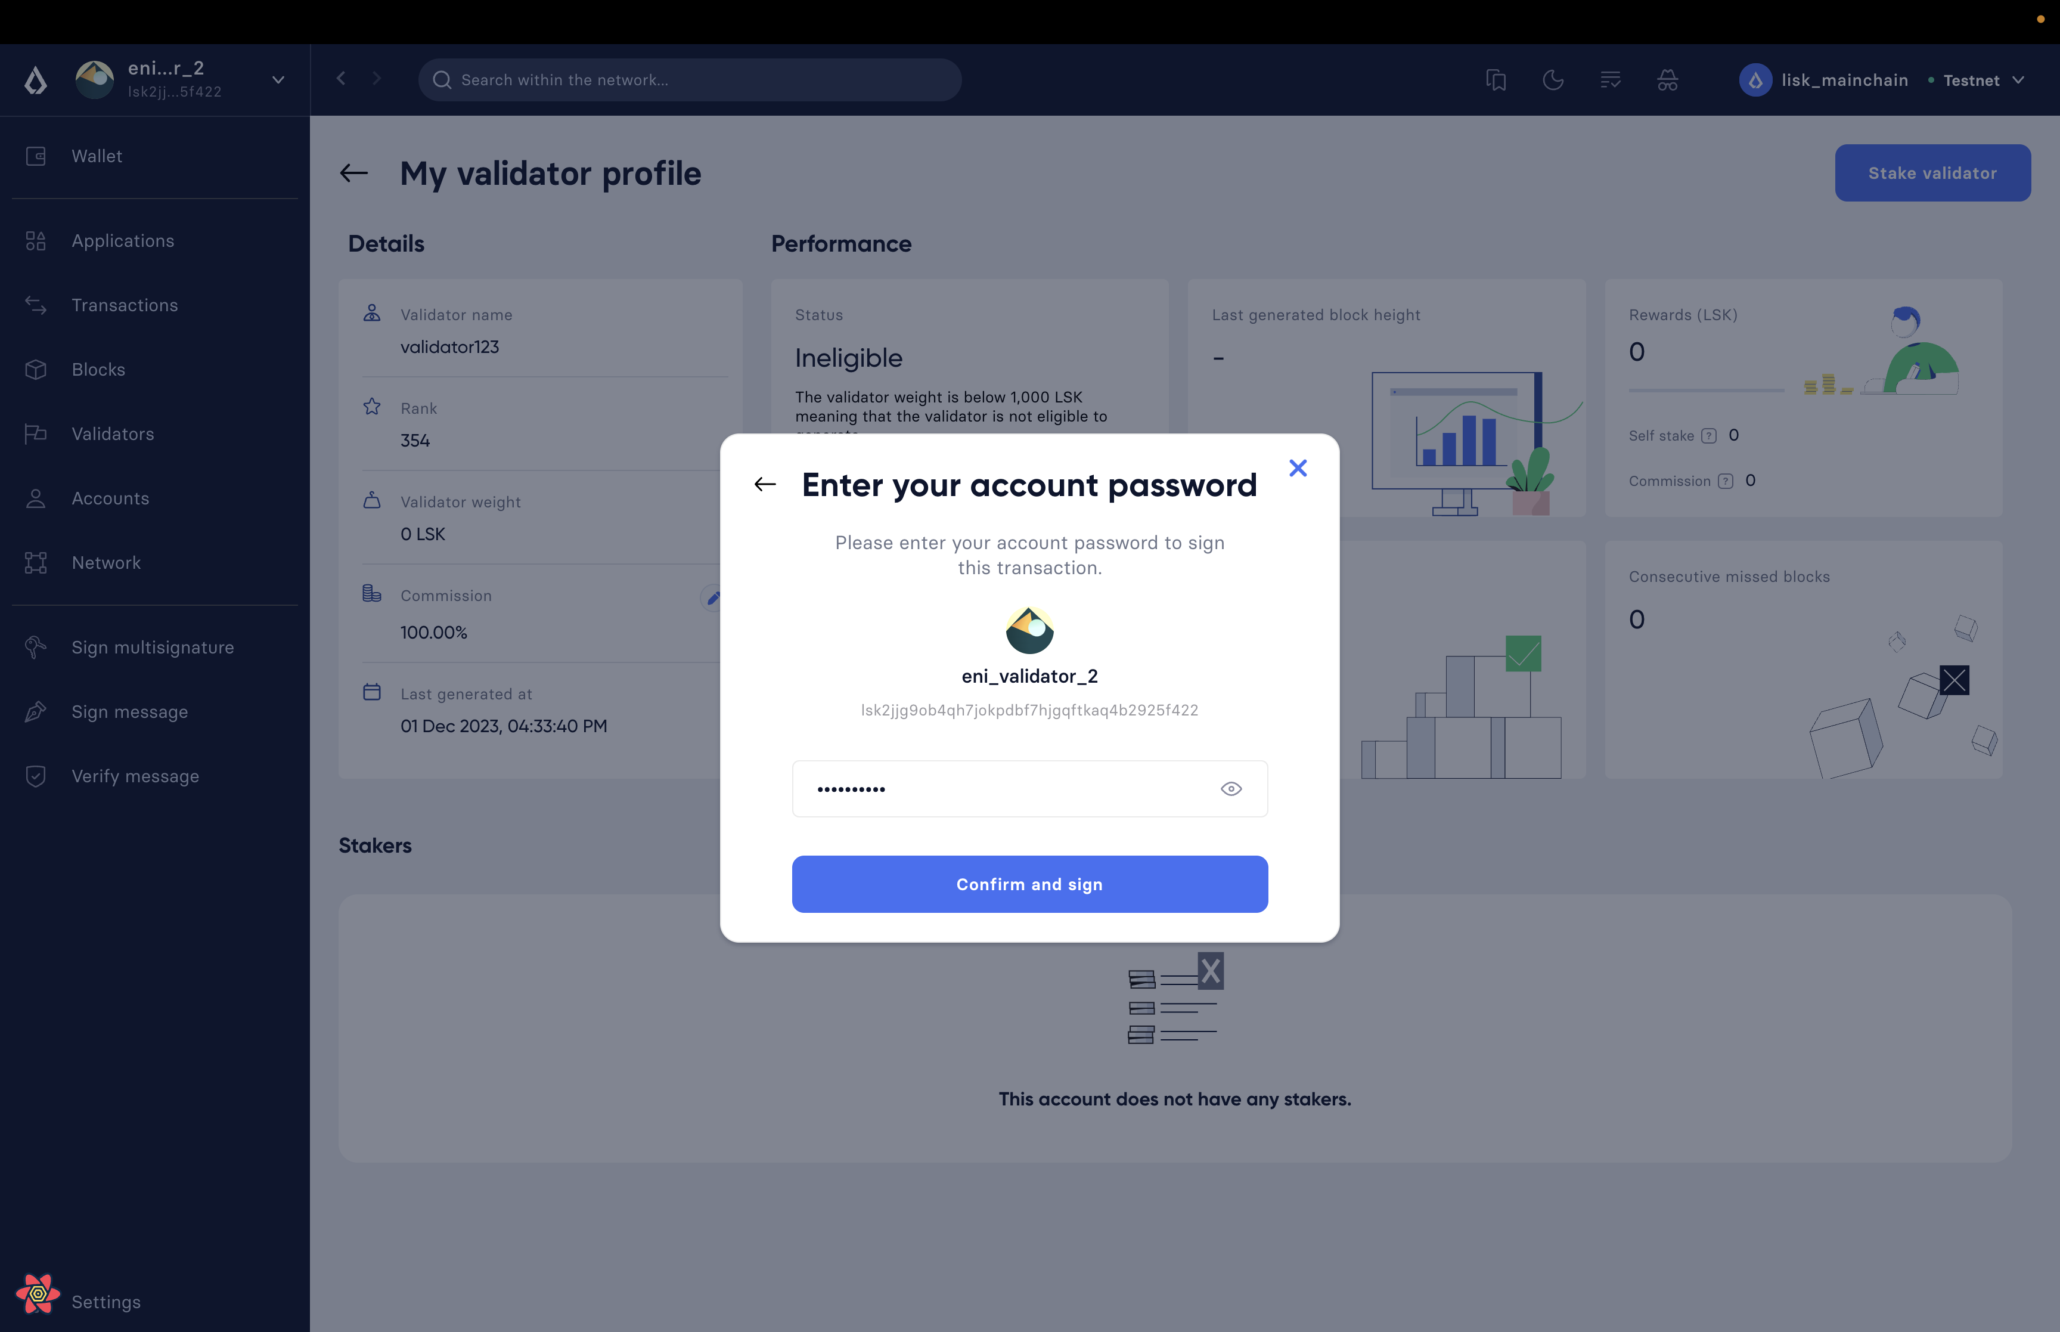Click Self stake help question icon
Image resolution: width=2060 pixels, height=1332 pixels.
pyautogui.click(x=1708, y=436)
